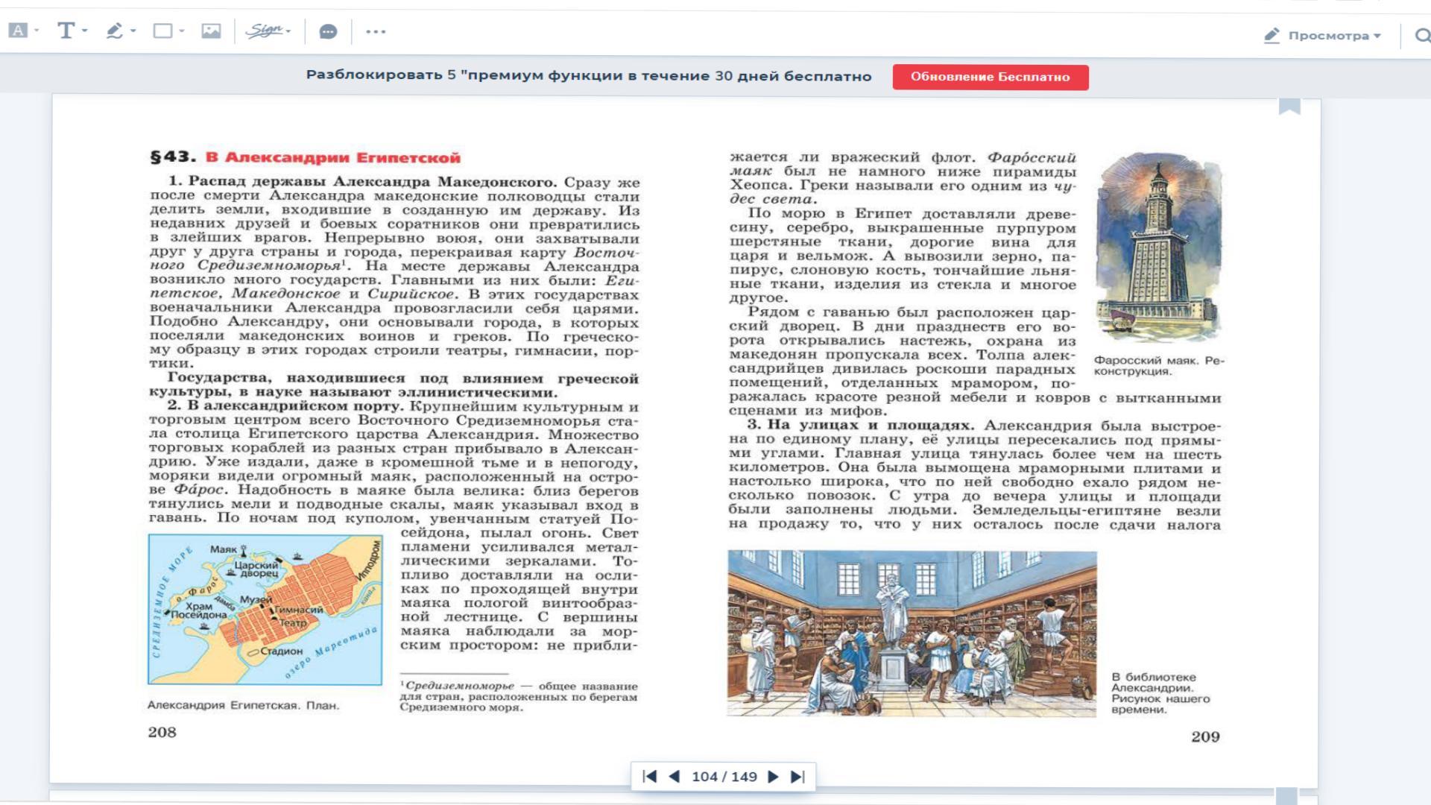Go to the previous page
This screenshot has height=805, width=1431.
tap(675, 777)
